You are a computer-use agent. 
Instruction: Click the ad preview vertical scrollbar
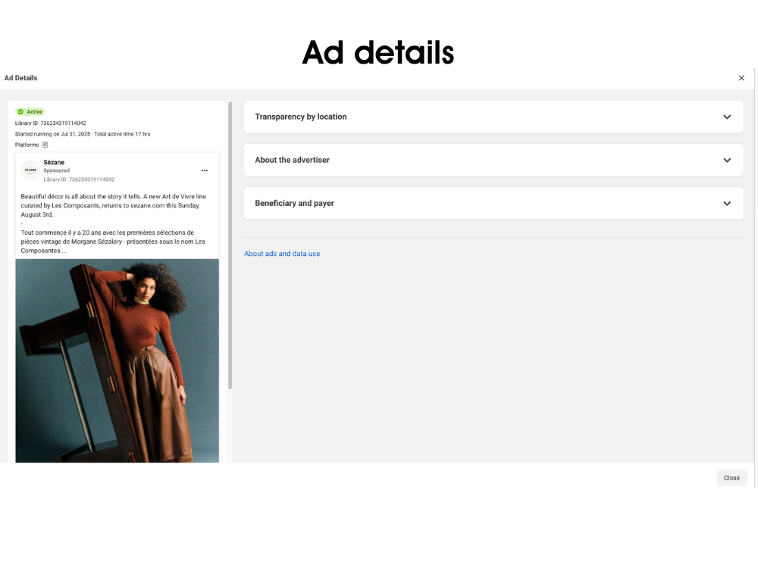tap(230, 245)
